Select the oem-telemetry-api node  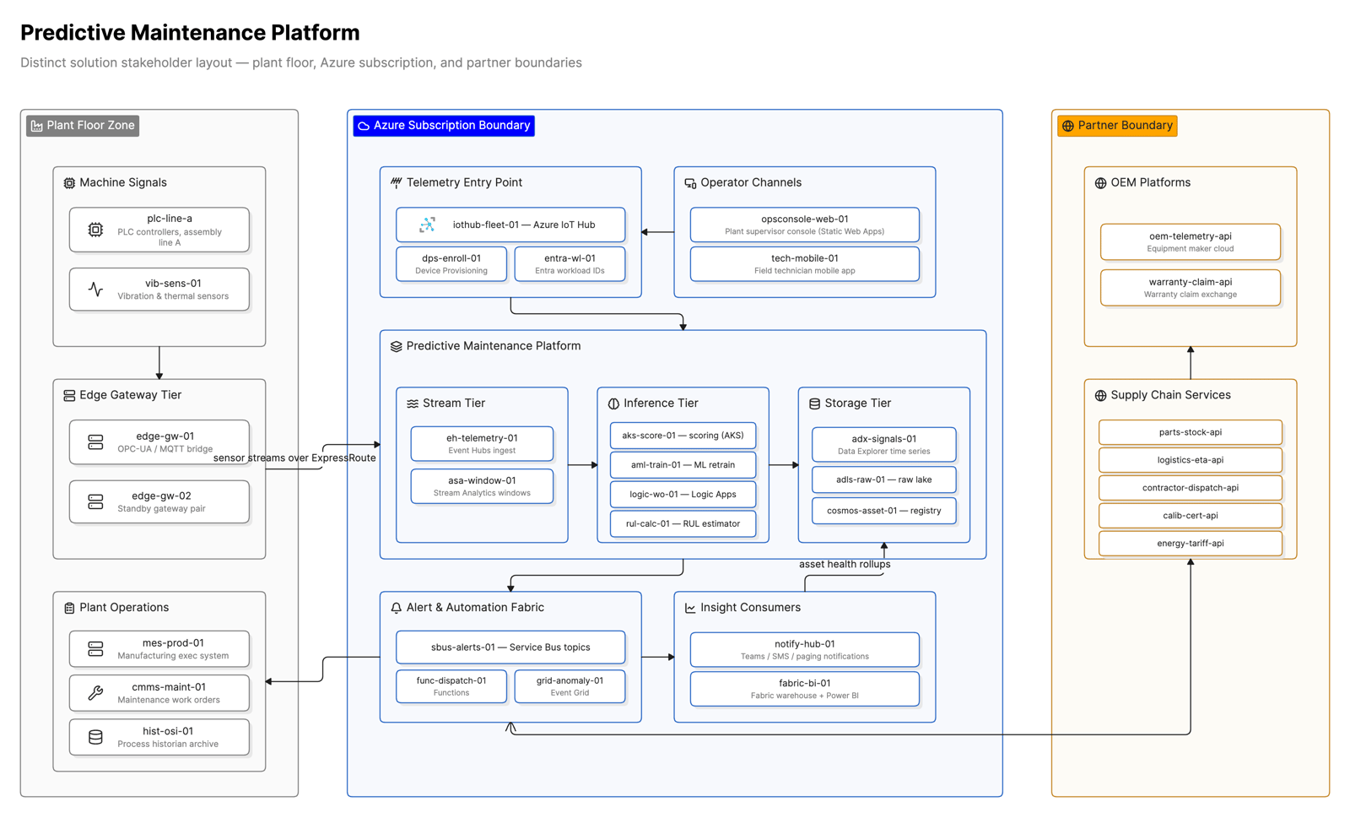pos(1190,242)
